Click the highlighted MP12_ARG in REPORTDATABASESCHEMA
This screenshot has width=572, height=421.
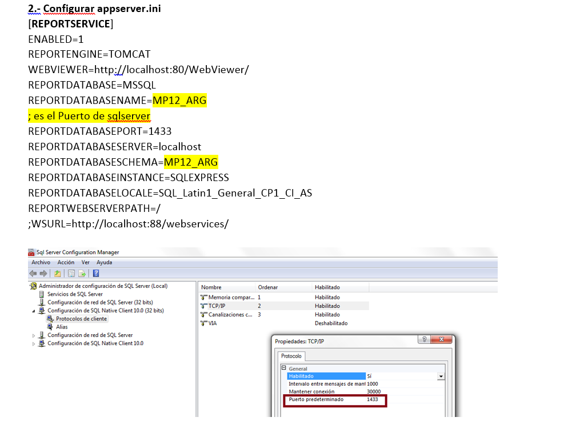coord(191,162)
